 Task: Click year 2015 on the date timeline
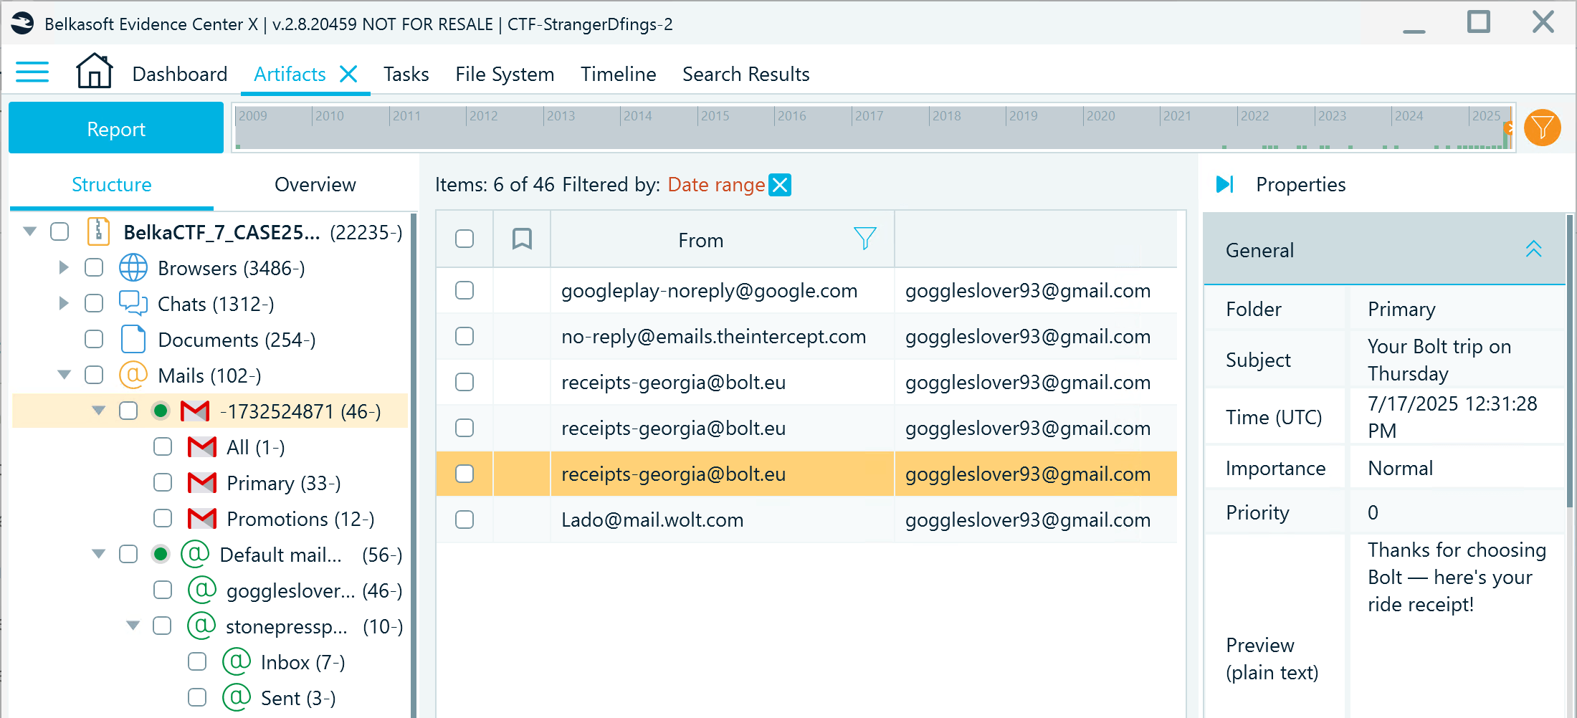(715, 116)
